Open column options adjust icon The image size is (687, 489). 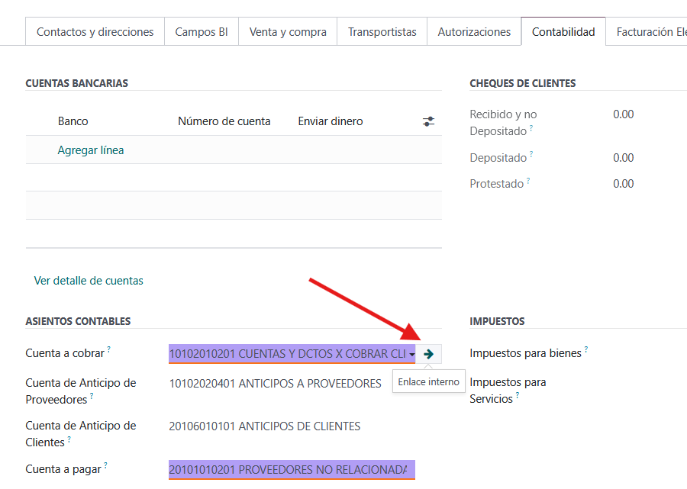tap(428, 121)
